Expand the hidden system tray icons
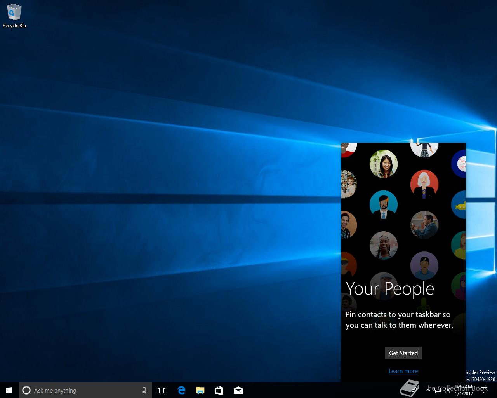Image resolution: width=497 pixels, height=398 pixels. pos(428,390)
